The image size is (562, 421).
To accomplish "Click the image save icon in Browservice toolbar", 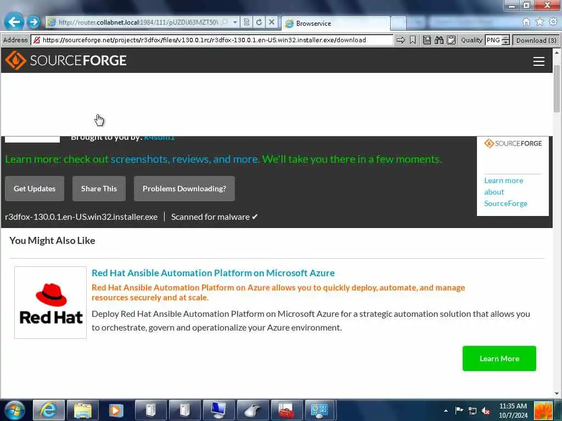I will (x=426, y=40).
